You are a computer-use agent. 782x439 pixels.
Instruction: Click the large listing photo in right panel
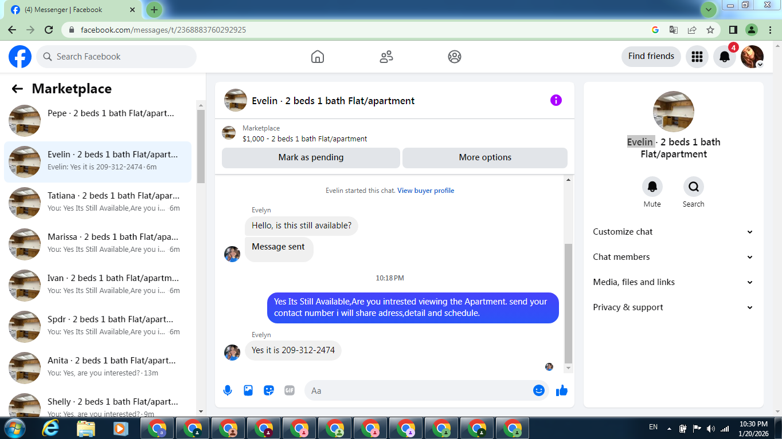[674, 112]
